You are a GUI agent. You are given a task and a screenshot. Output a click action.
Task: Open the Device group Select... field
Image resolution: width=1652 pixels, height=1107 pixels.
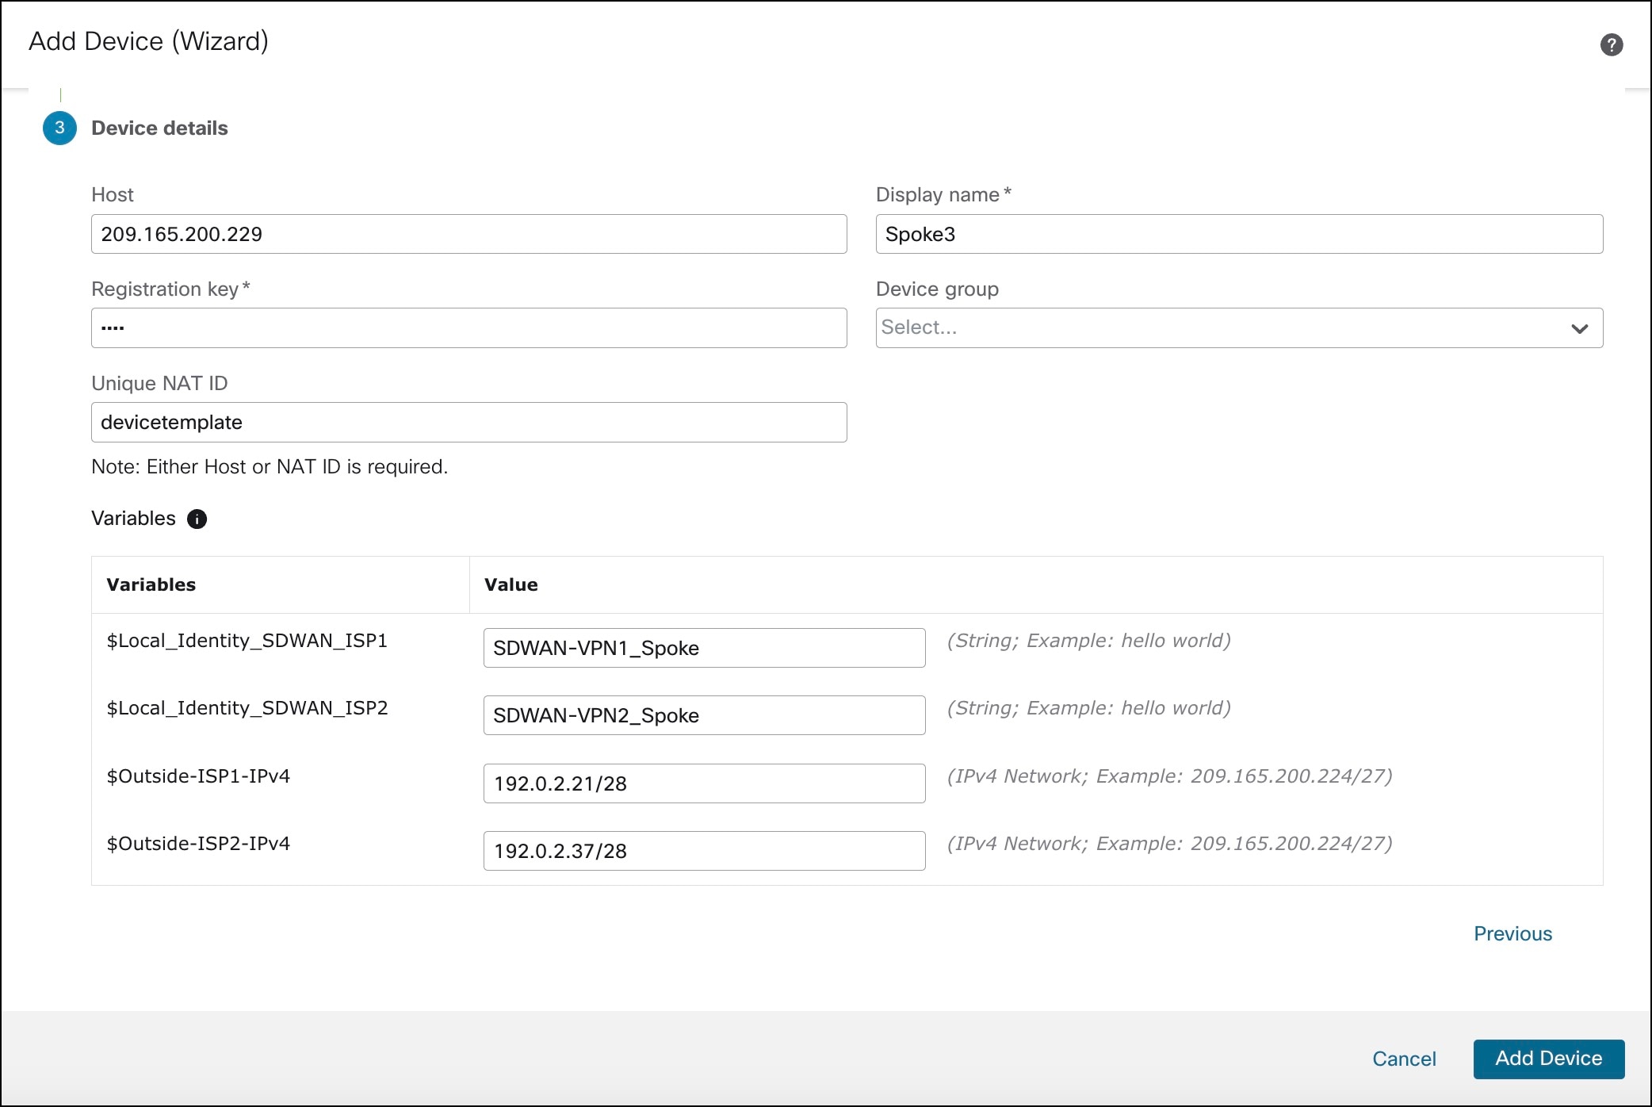(1110, 328)
